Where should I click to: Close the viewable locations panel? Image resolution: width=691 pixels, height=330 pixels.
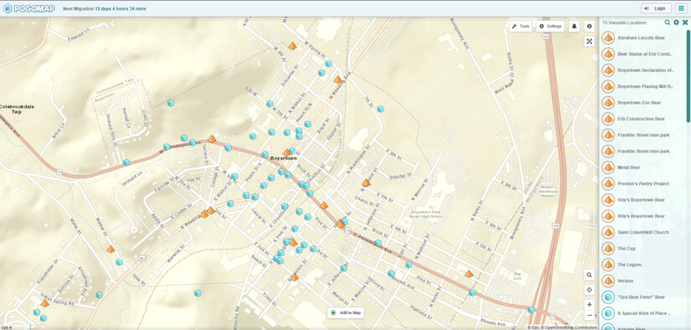pyautogui.click(x=685, y=23)
